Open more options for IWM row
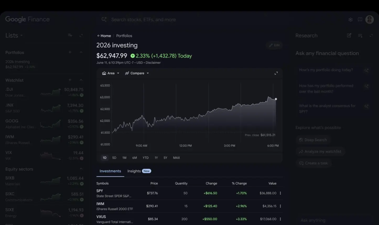This screenshot has width=379, height=225. (280, 206)
